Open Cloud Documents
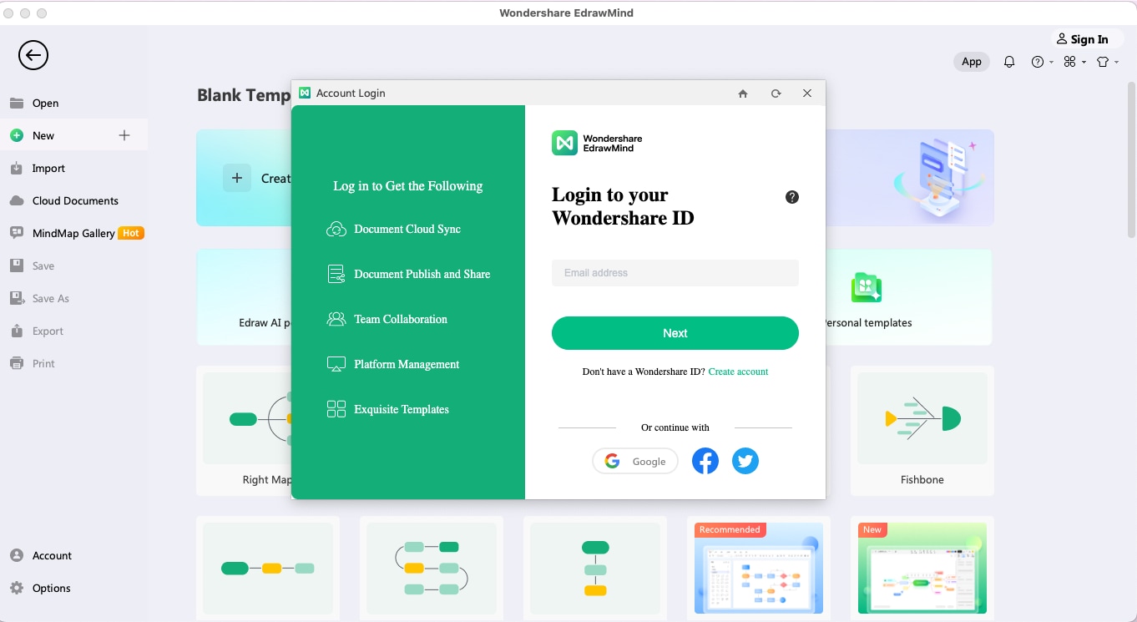The width and height of the screenshot is (1137, 622). 75,201
